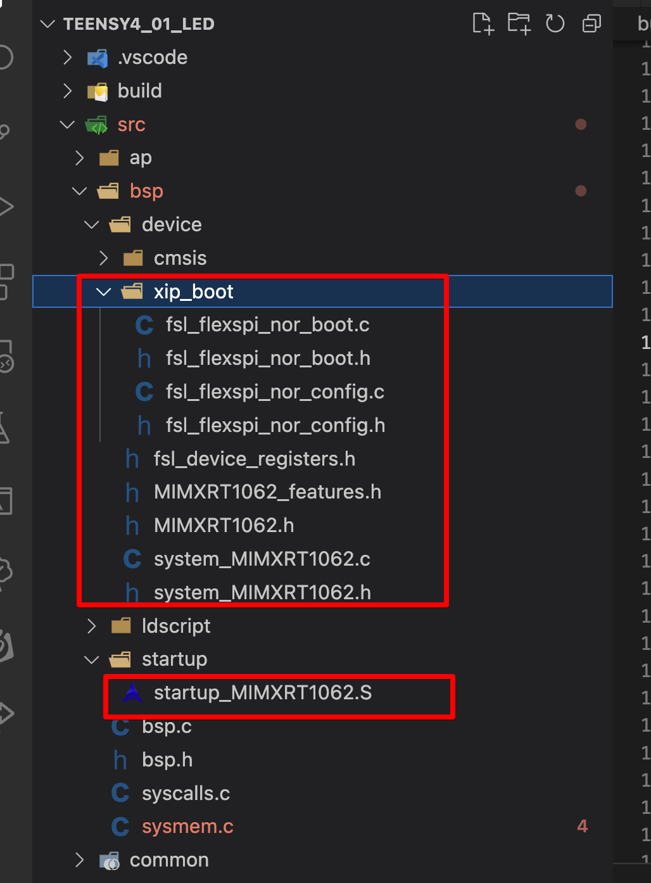This screenshot has width=651, height=883.
Task: Expand the cmsis folder
Action: (103, 258)
